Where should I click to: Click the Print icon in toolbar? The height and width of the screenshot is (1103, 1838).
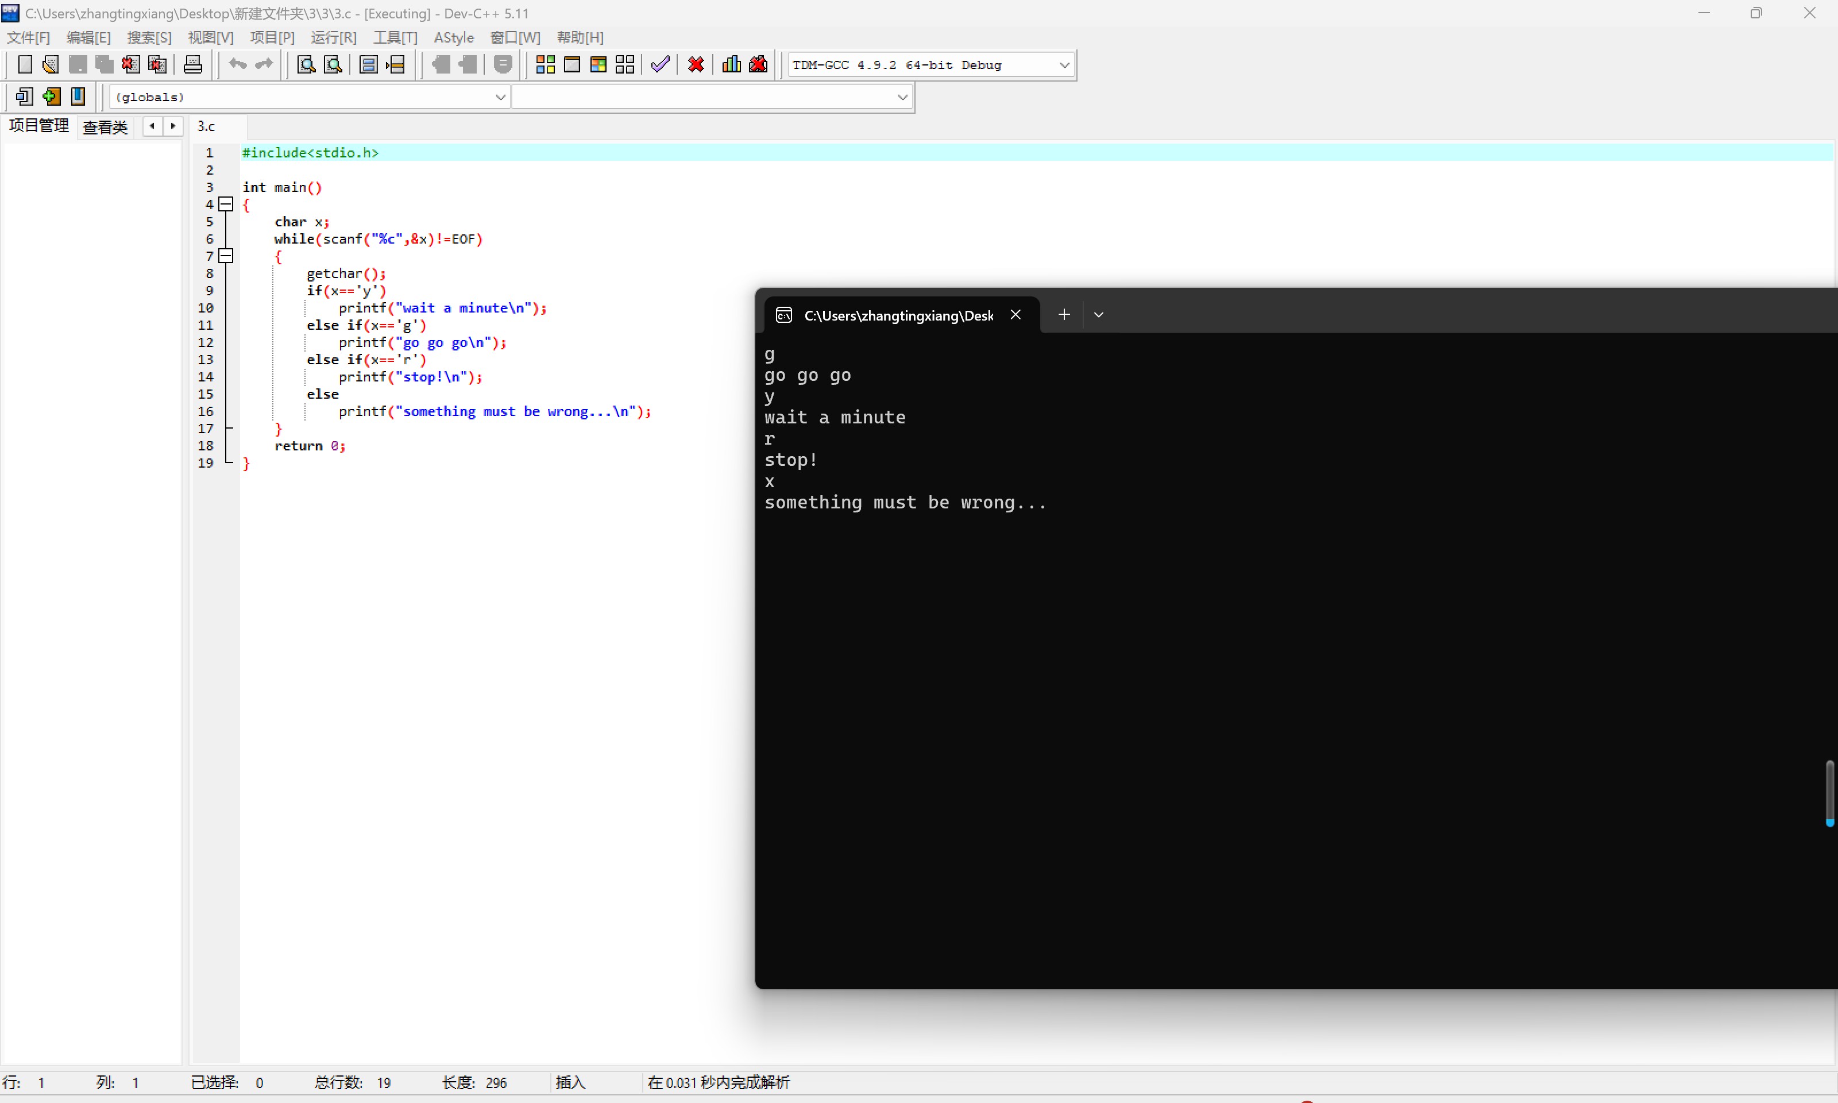192,65
